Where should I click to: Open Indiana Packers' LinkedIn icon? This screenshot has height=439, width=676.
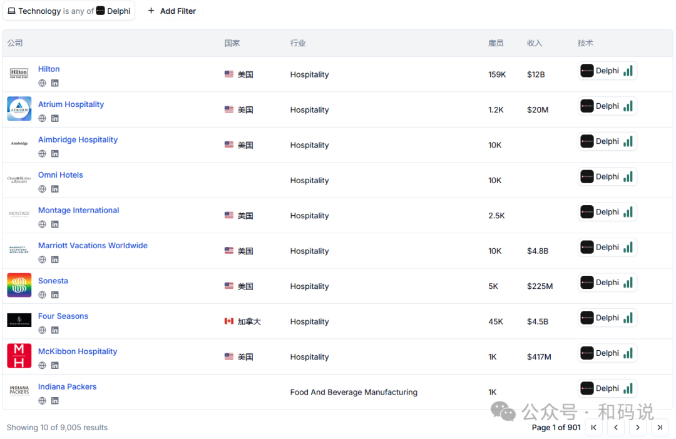tap(54, 401)
